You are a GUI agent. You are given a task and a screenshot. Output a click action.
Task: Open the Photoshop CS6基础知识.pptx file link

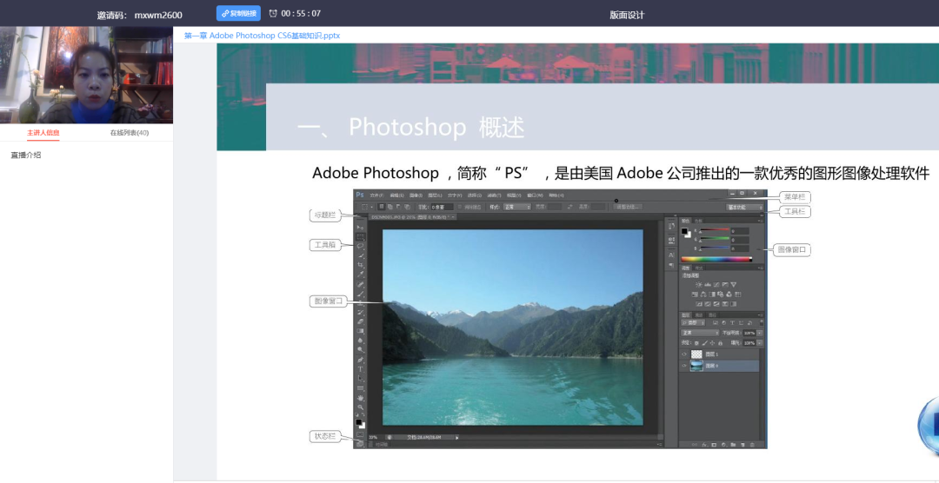[262, 36]
